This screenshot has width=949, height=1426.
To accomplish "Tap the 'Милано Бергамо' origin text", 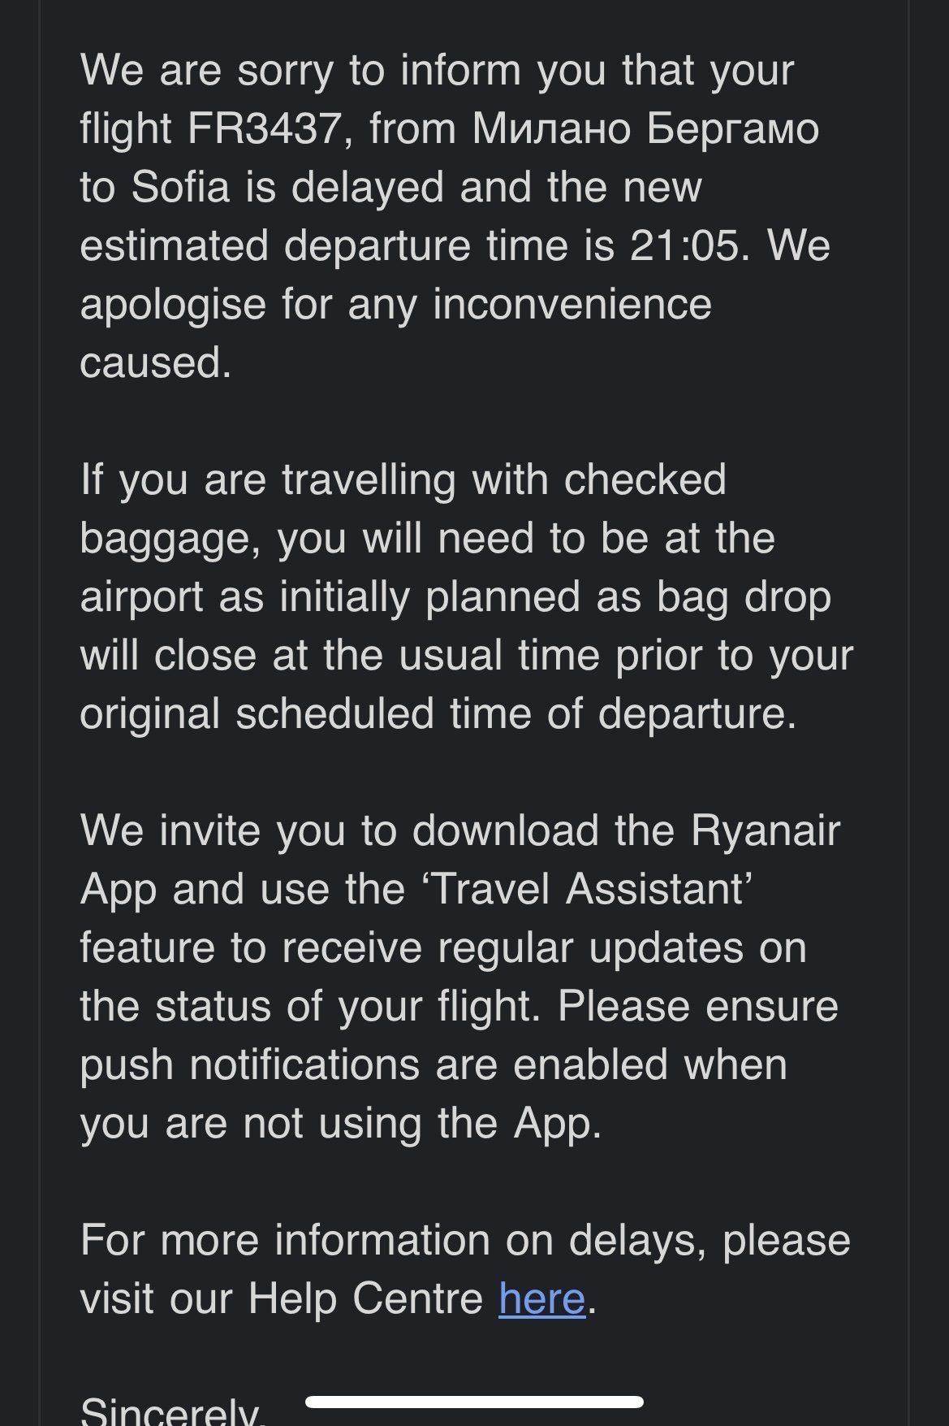I will pos(645,128).
